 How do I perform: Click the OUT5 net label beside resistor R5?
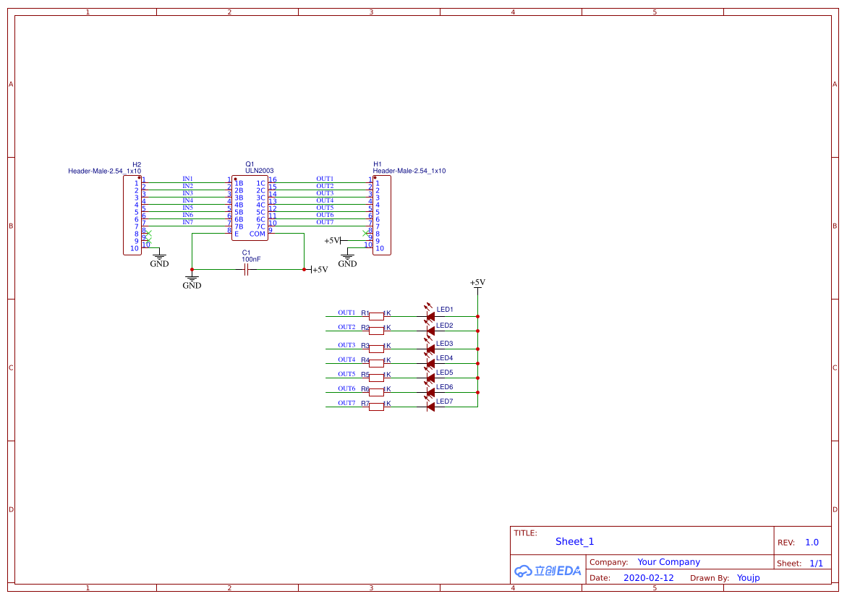pos(346,374)
